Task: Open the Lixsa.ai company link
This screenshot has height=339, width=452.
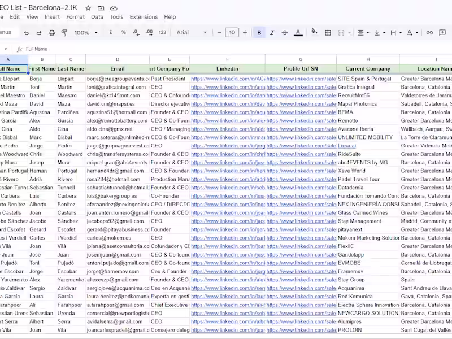Action: (x=347, y=146)
